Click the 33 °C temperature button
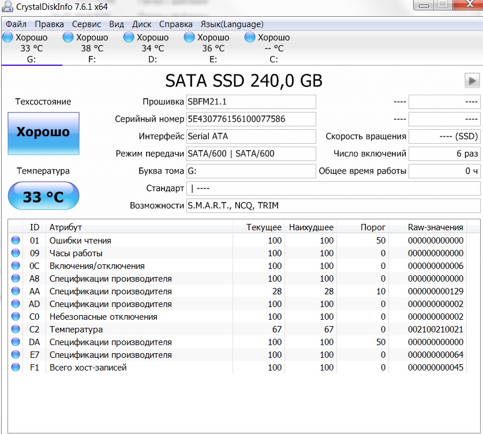The width and height of the screenshot is (483, 434). pos(43,196)
